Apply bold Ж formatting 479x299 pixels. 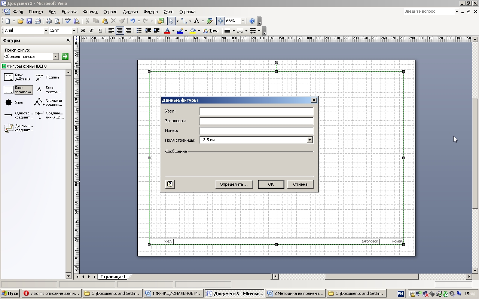(83, 31)
